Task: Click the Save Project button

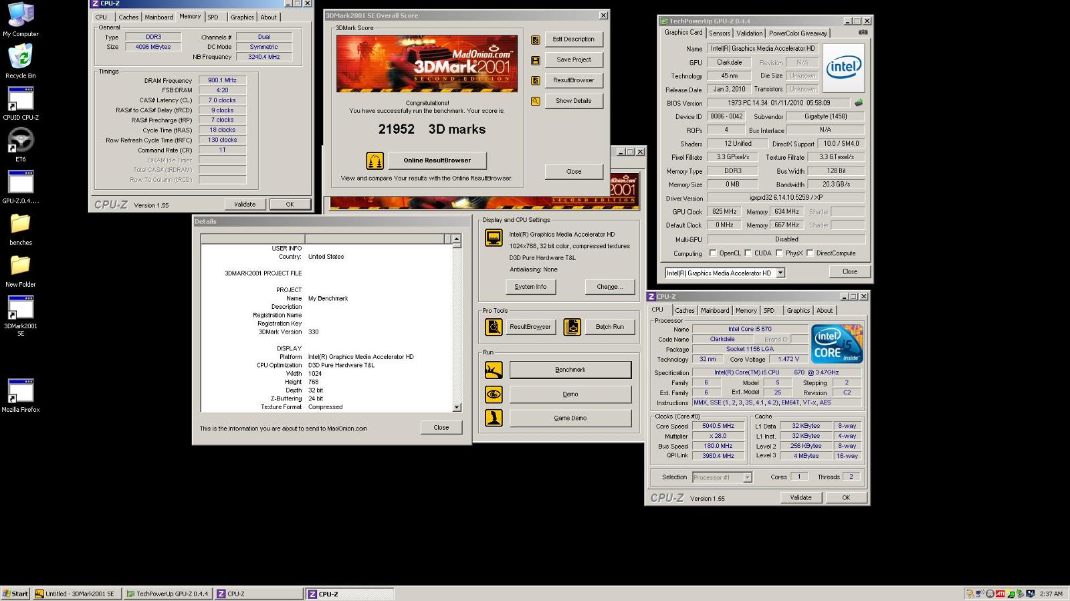Action: coord(573,59)
